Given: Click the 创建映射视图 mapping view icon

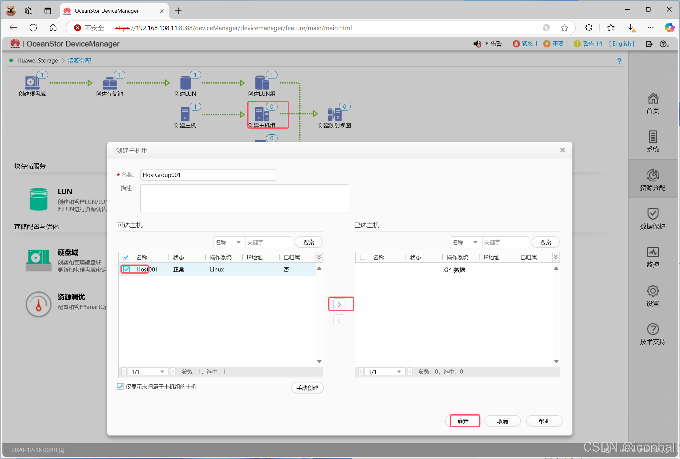Looking at the screenshot, I should (334, 114).
